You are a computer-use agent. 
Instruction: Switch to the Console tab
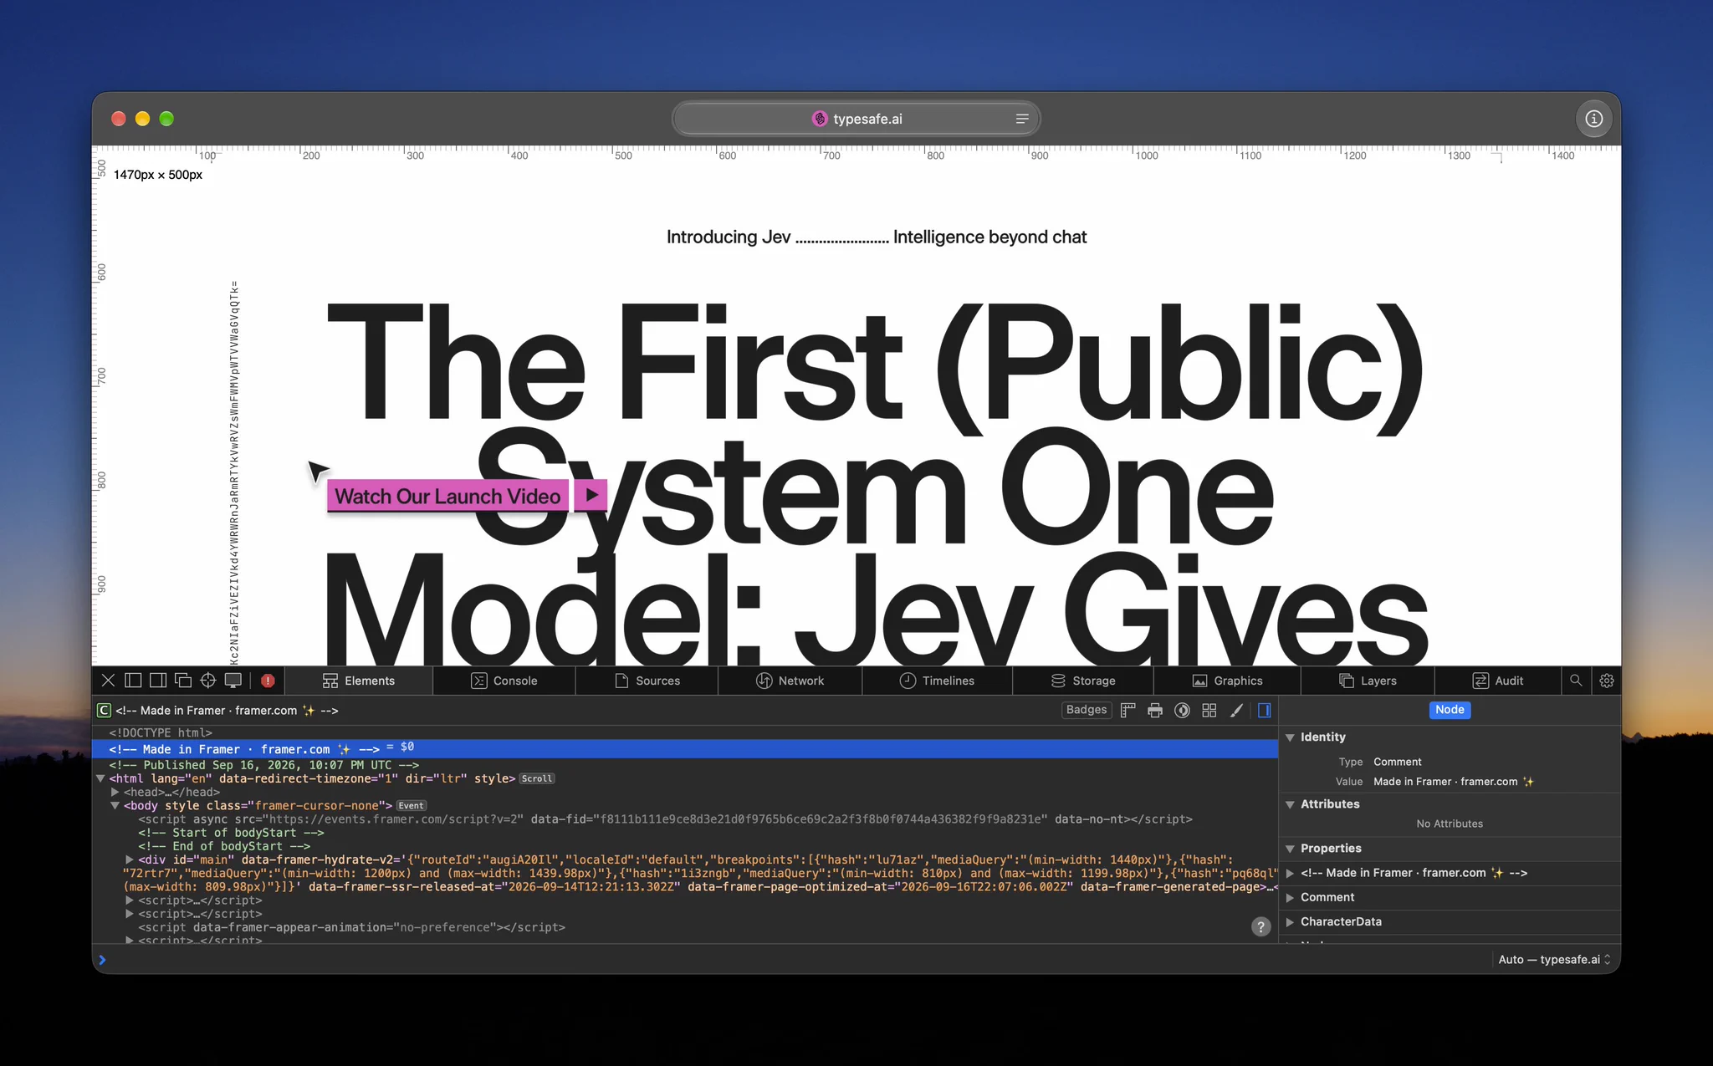point(504,681)
